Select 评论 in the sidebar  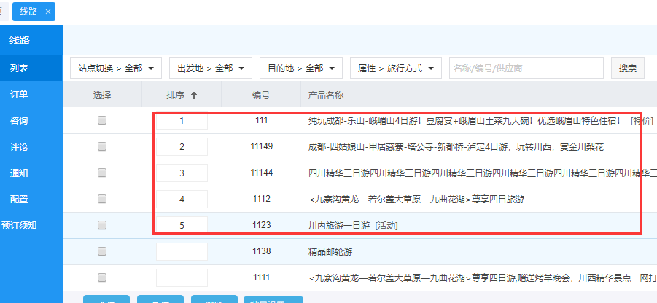coord(20,147)
